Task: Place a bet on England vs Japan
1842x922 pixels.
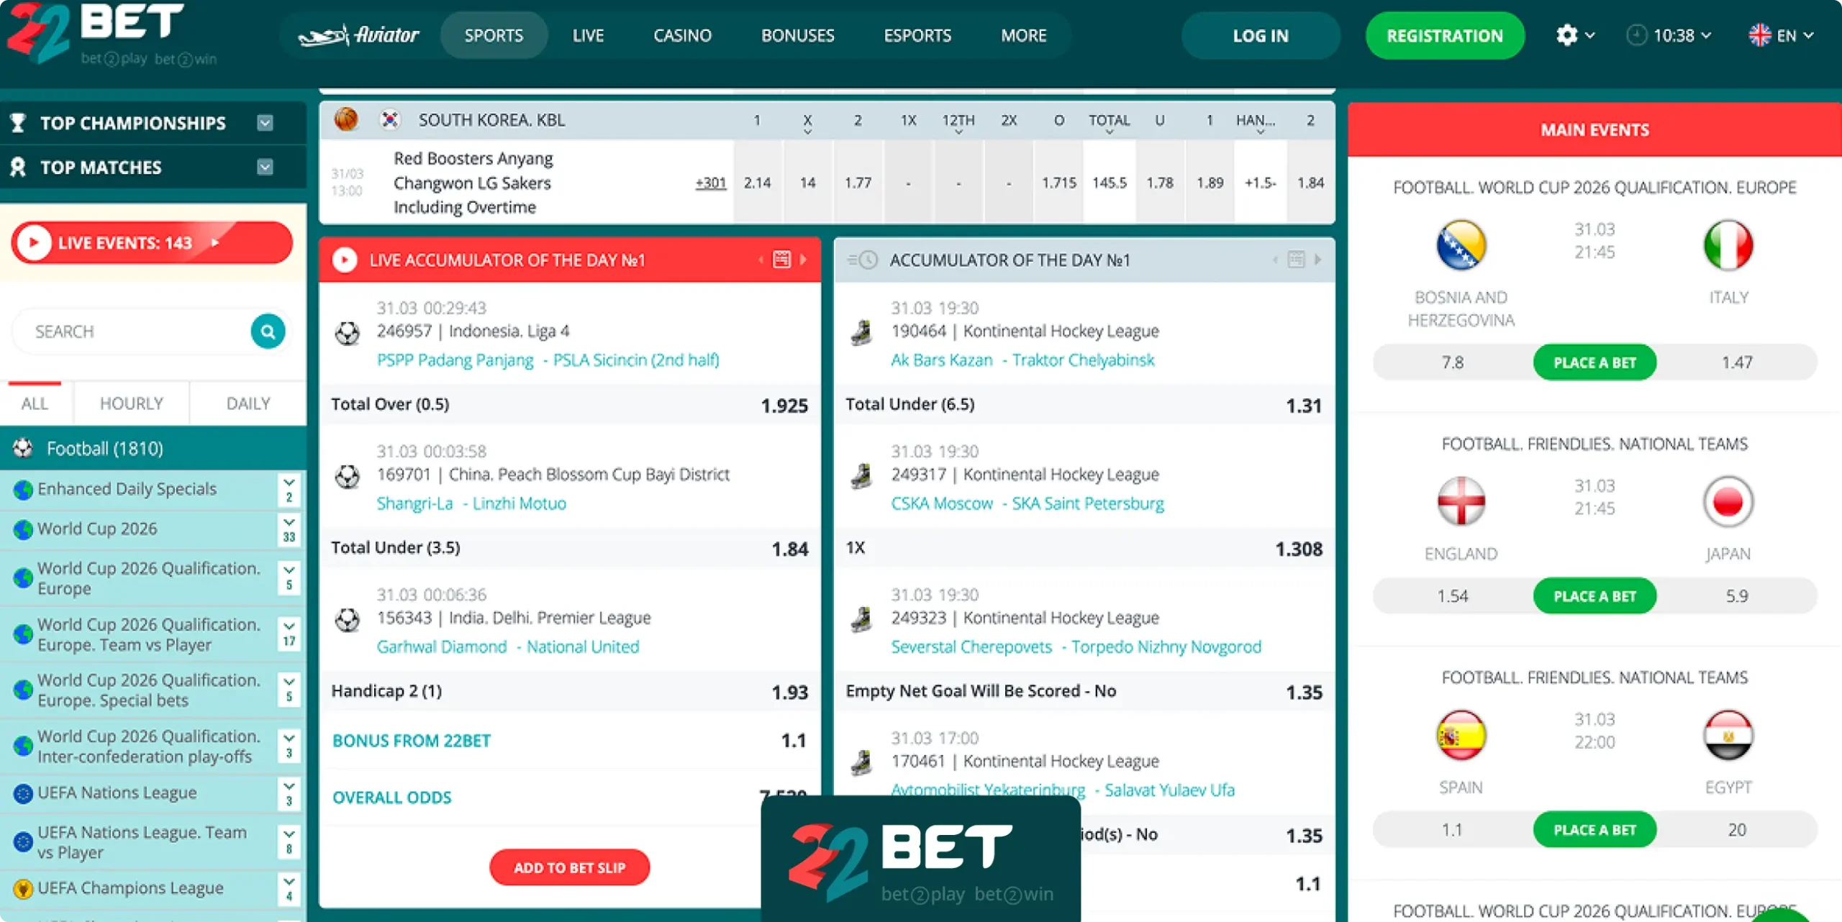Action: click(1594, 596)
